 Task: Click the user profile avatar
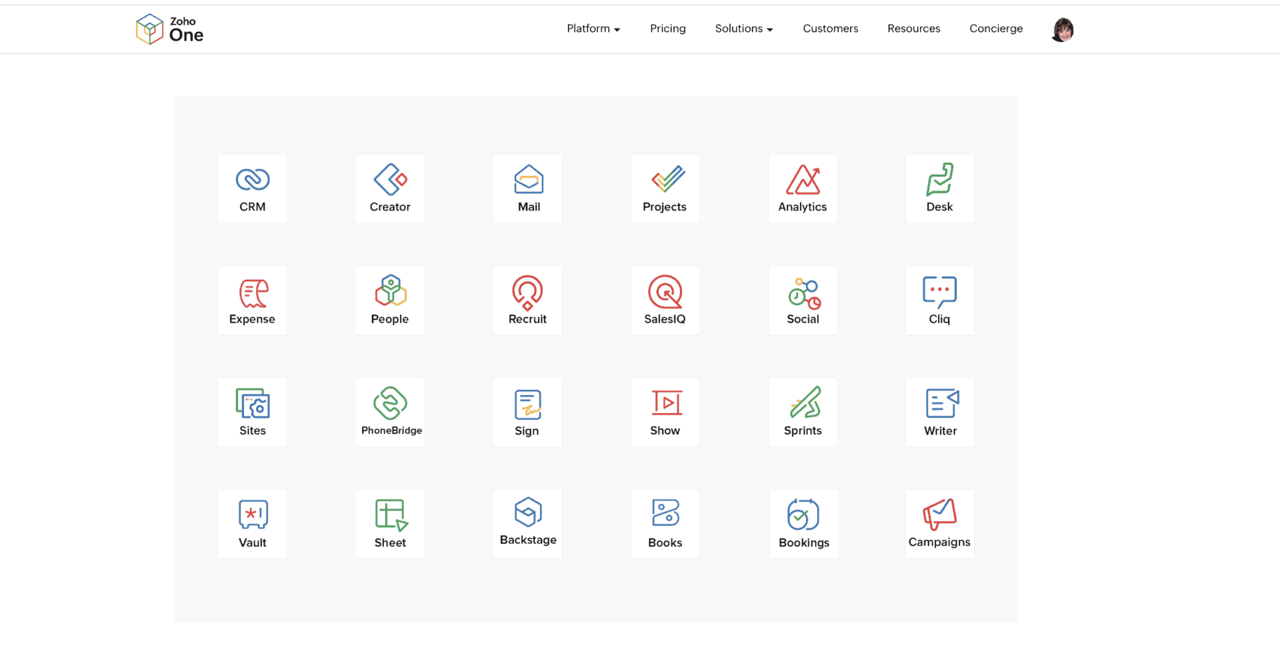tap(1061, 29)
